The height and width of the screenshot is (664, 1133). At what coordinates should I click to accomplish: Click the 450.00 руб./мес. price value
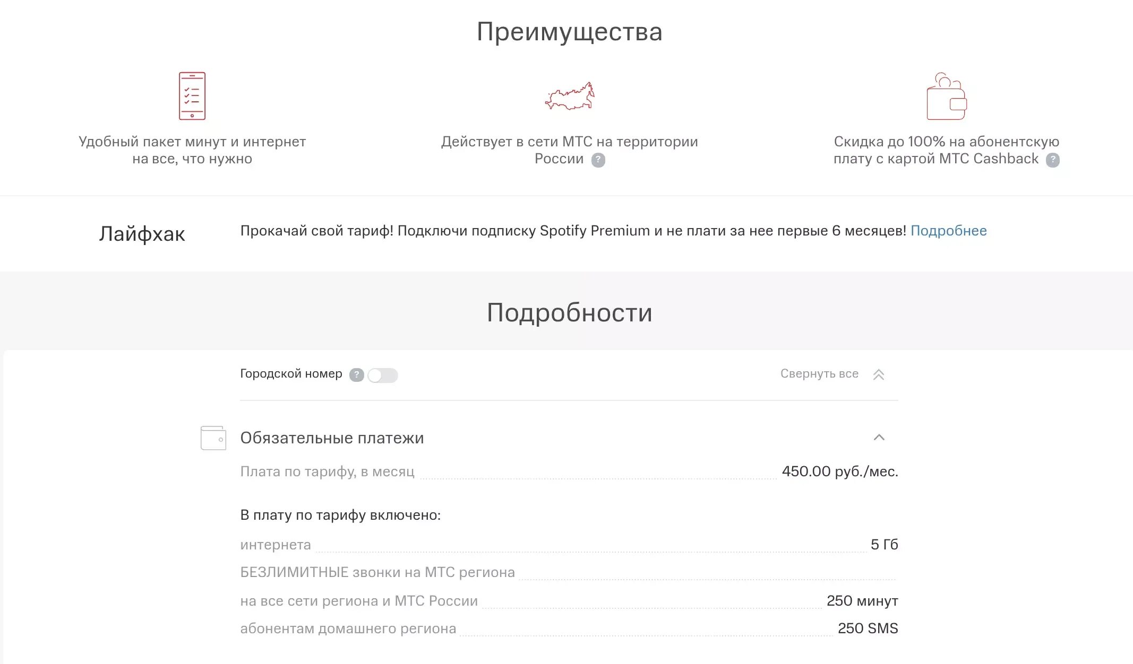pyautogui.click(x=840, y=471)
